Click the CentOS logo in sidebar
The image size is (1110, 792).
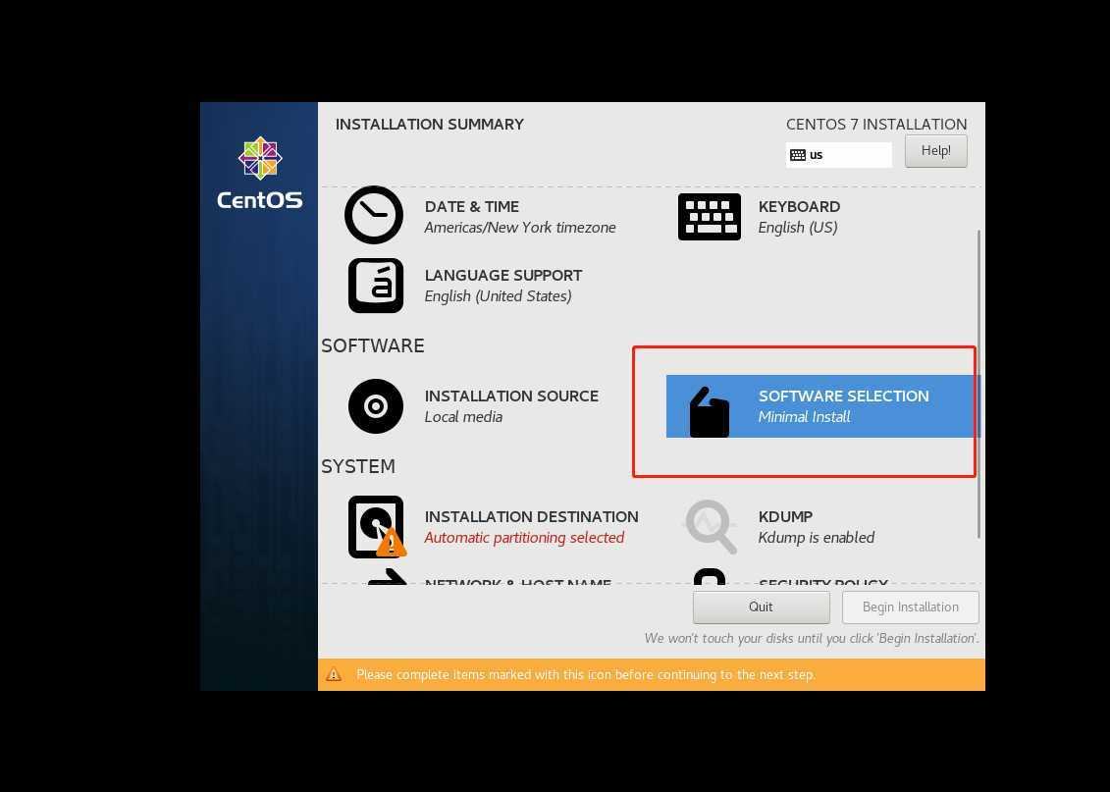point(260,174)
